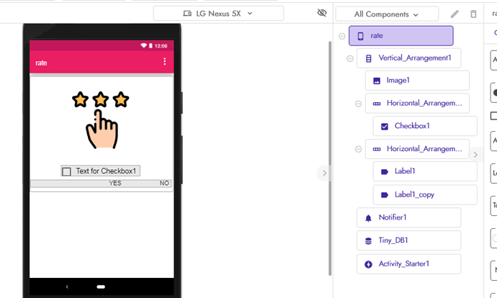
Task: Open the three-dot menu in phone preview
Action: 164,61
